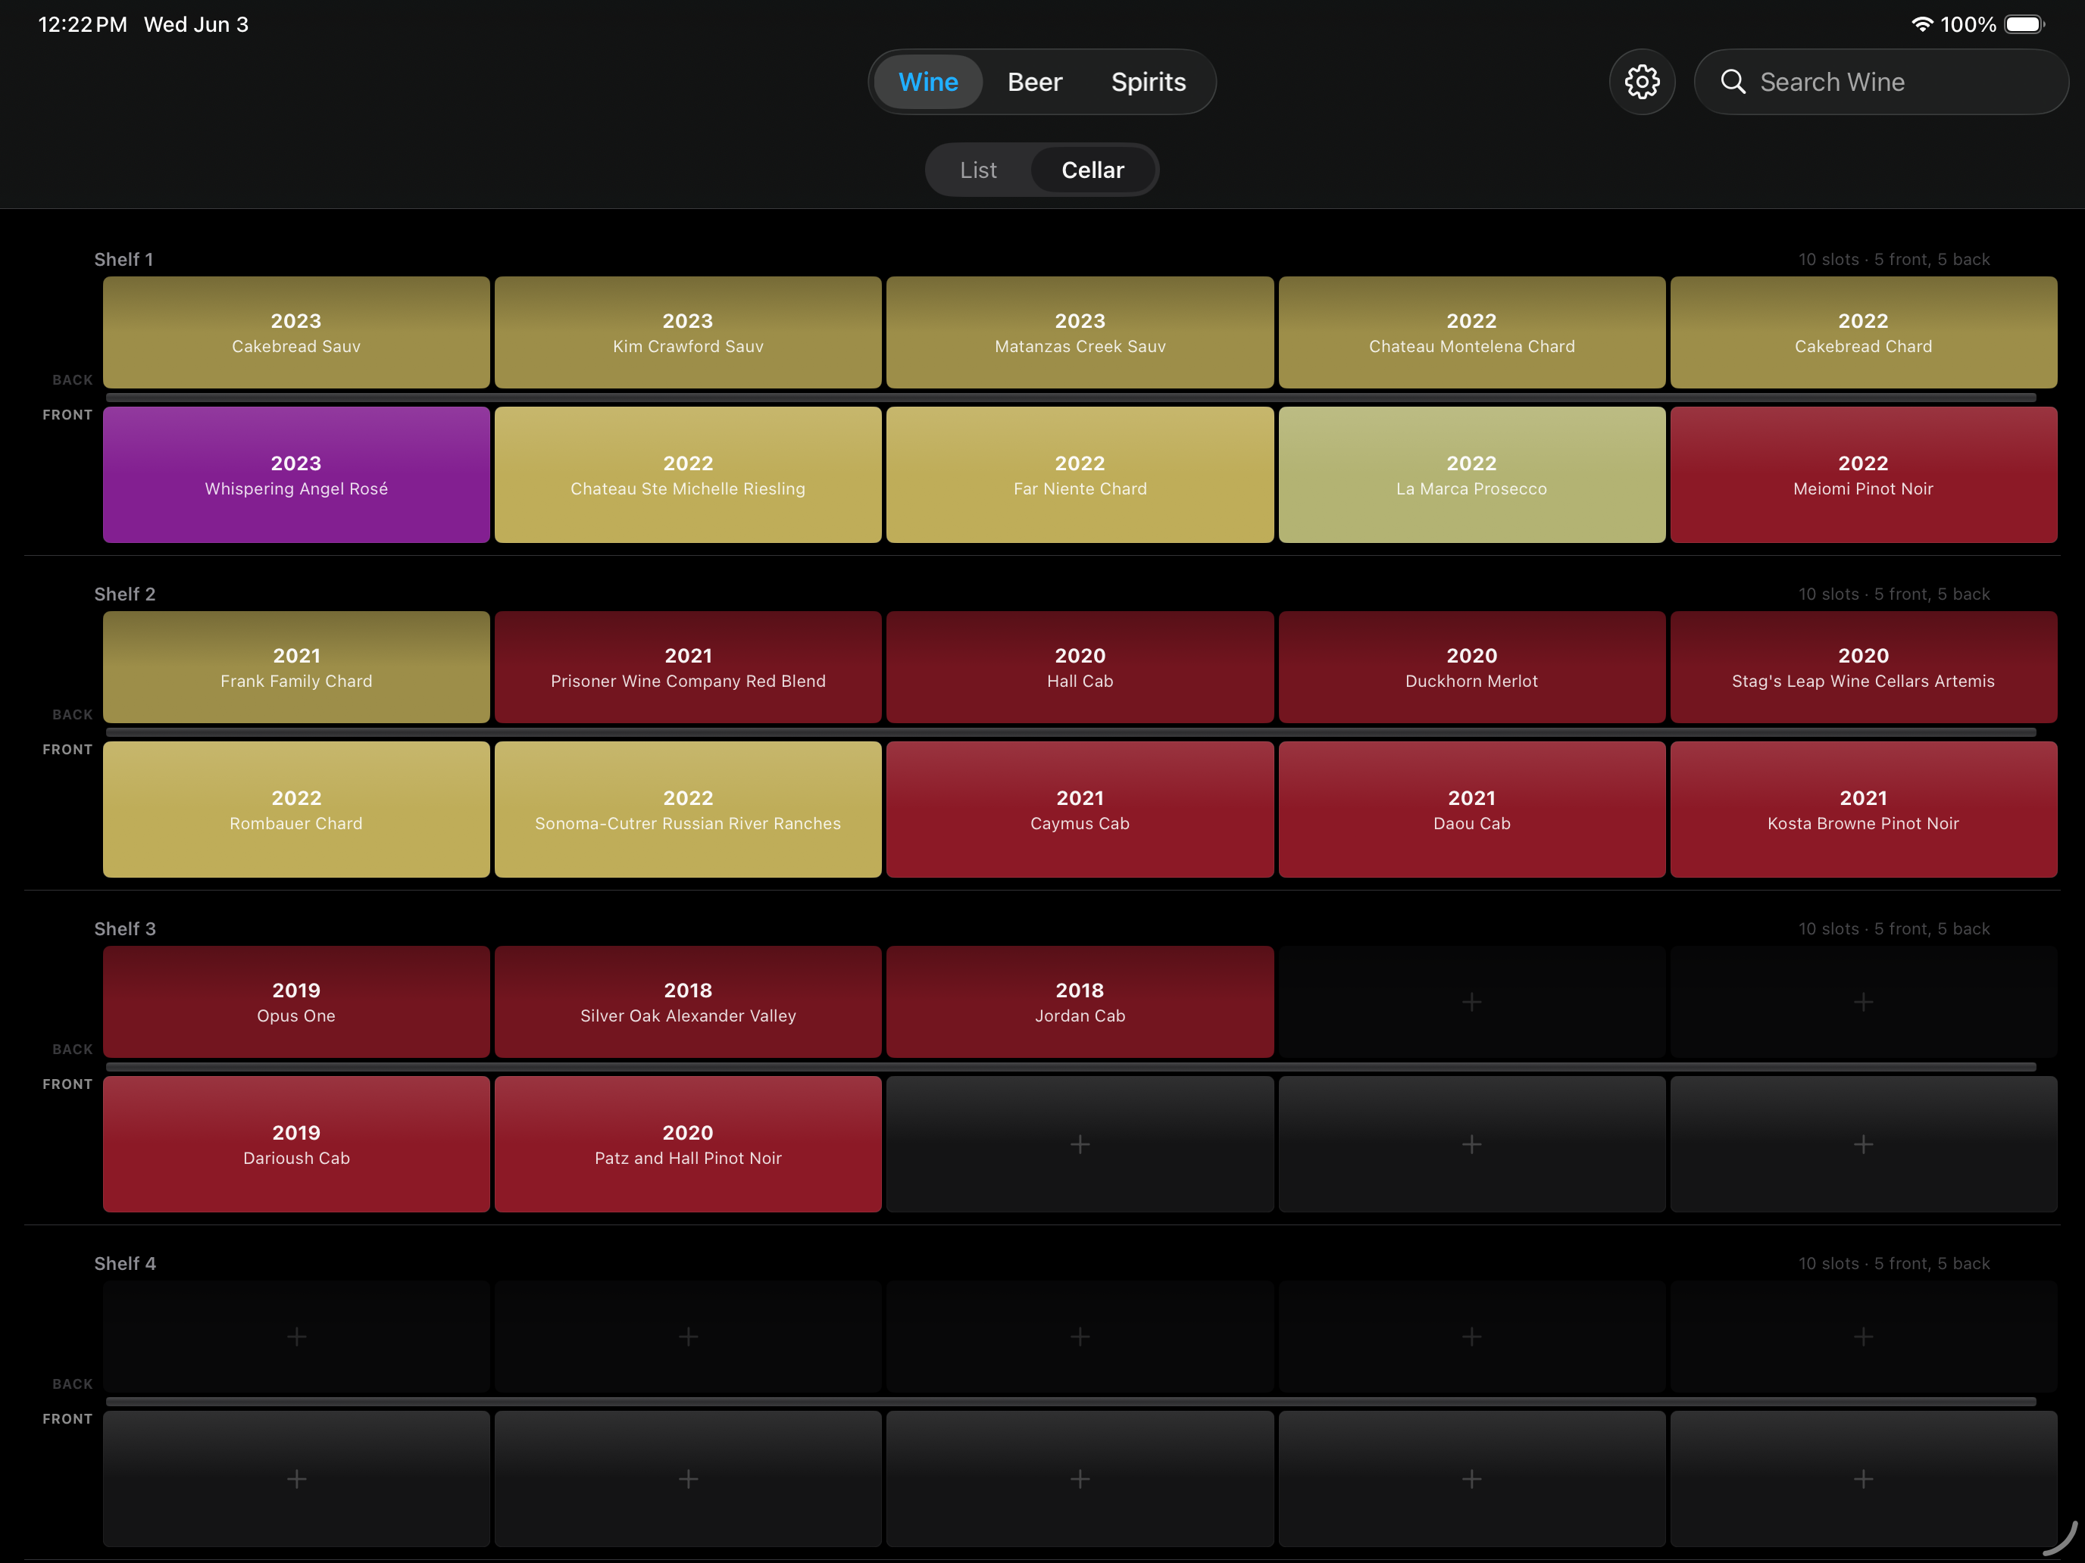Image resolution: width=2085 pixels, height=1563 pixels.
Task: Open 2021 Caymus Cab
Action: tap(1080, 810)
